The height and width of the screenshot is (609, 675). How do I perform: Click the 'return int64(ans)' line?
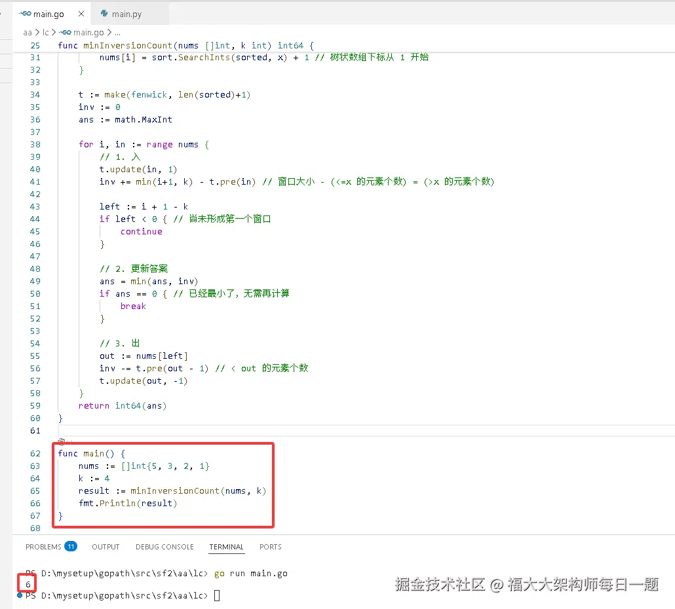[123, 405]
